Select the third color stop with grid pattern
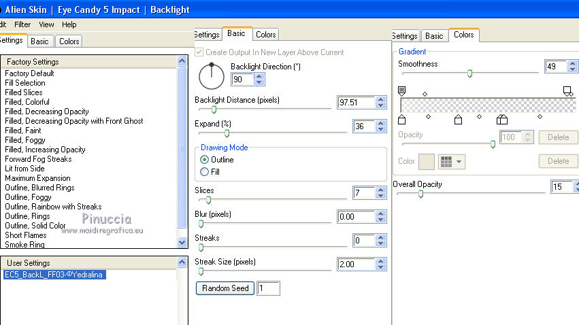 (502, 120)
